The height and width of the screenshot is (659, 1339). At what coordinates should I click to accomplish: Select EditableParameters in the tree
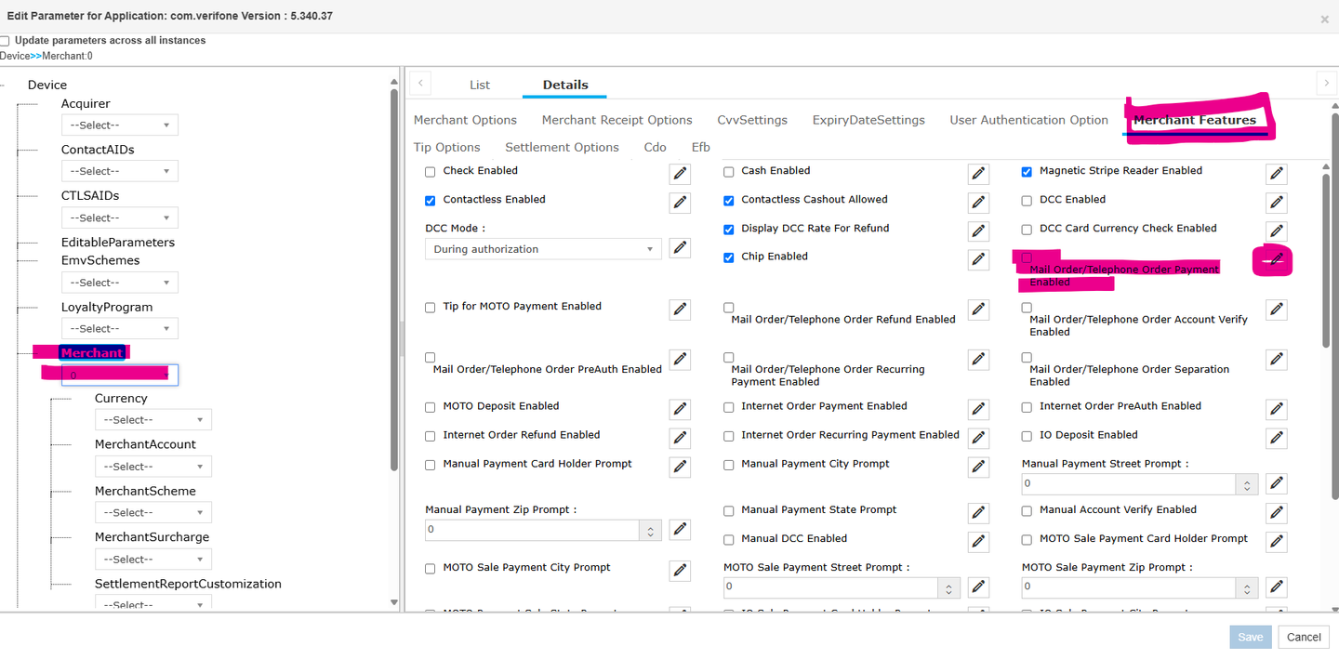[x=118, y=242]
